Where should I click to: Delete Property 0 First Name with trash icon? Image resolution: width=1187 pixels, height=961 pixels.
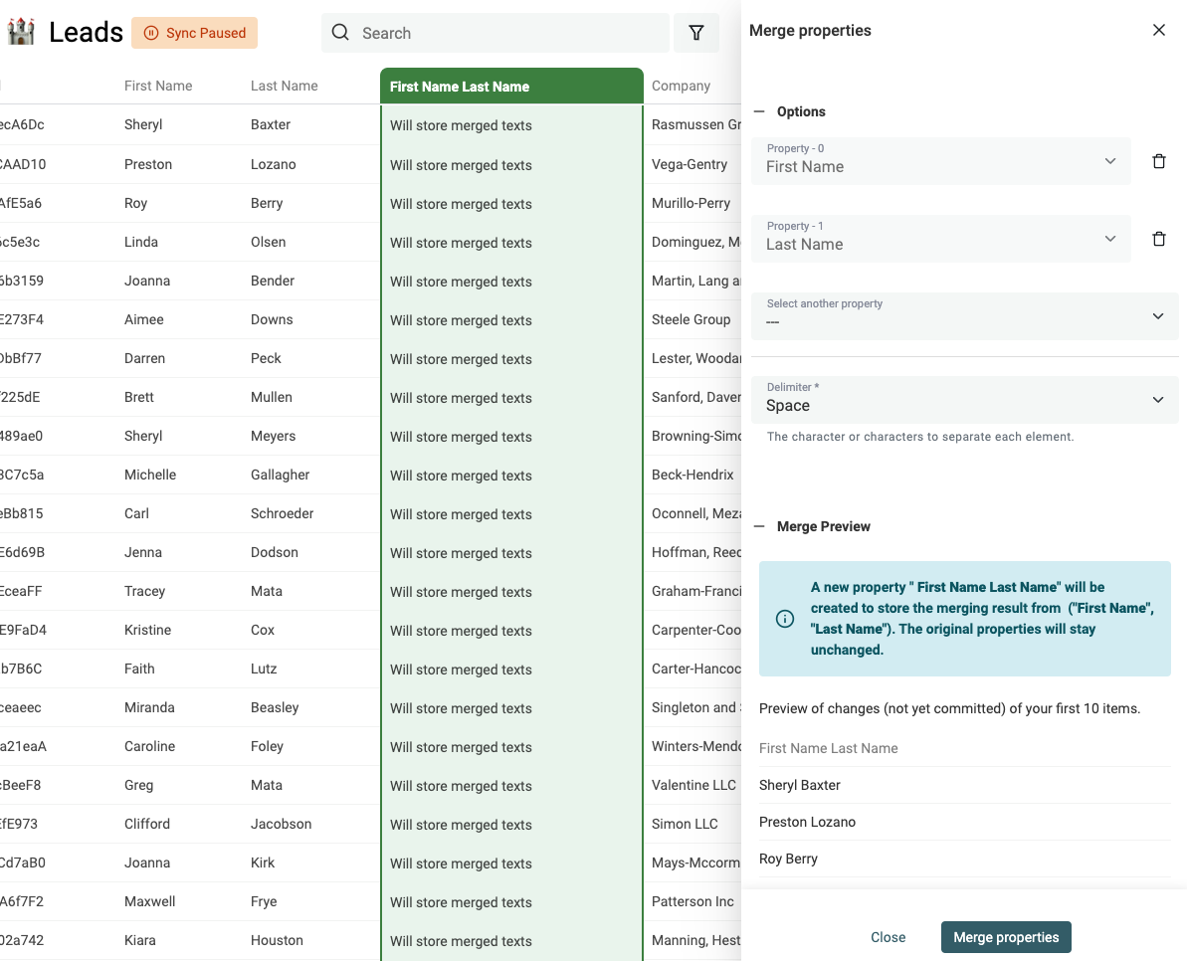(1158, 161)
